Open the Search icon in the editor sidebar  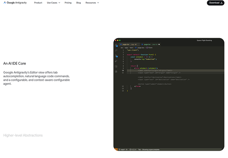tap(116, 50)
